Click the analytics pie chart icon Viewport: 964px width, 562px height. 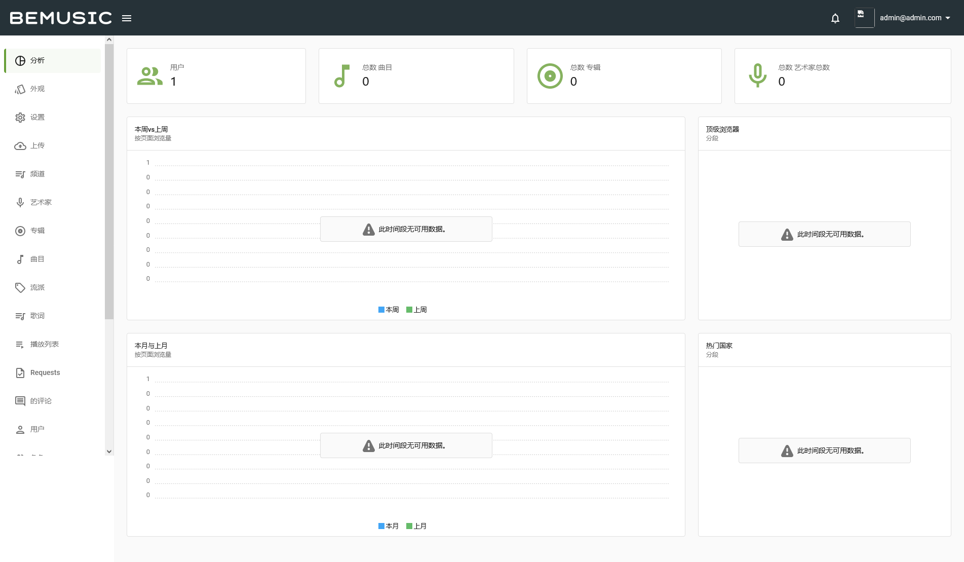point(20,61)
